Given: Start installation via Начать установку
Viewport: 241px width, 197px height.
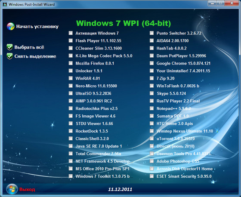Looking at the screenshot, I should tap(37, 26).
